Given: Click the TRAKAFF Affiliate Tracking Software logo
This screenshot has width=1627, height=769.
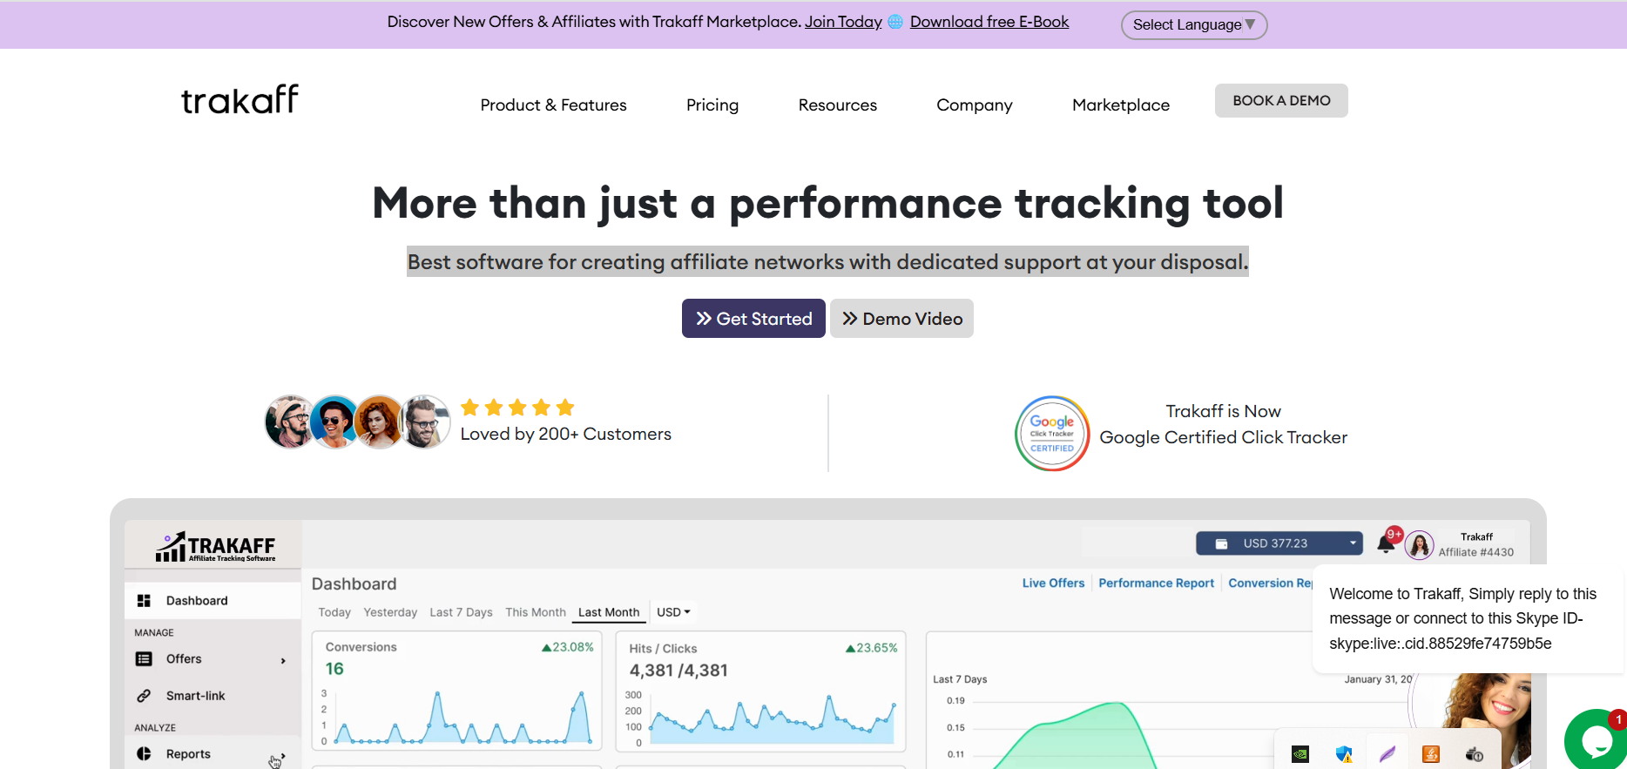Looking at the screenshot, I should pos(215,547).
